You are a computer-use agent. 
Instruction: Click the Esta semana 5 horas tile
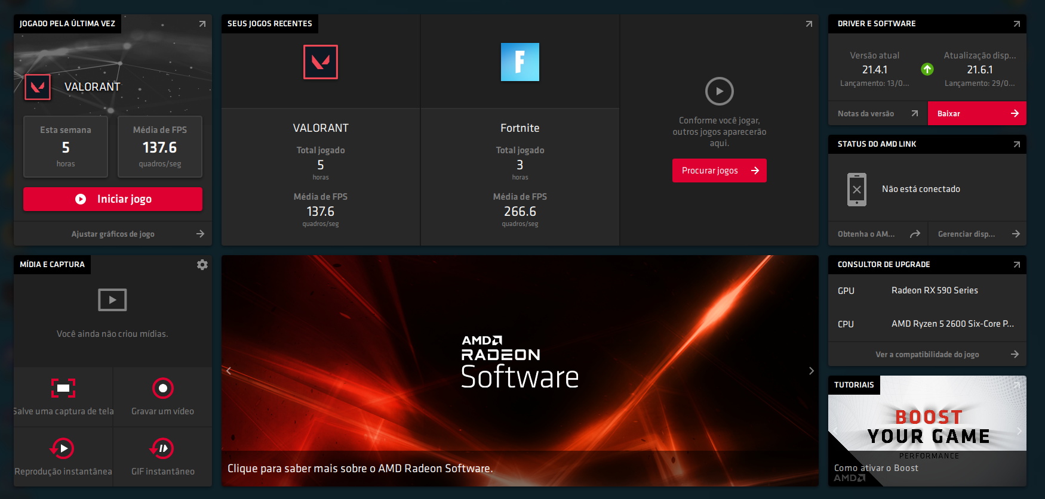[x=66, y=147]
